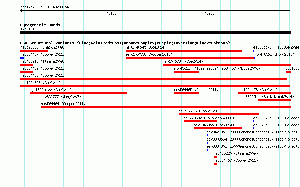Click nsv1054478 (Coe2014) label
Screen dimensions: 300x187
click(258, 90)
